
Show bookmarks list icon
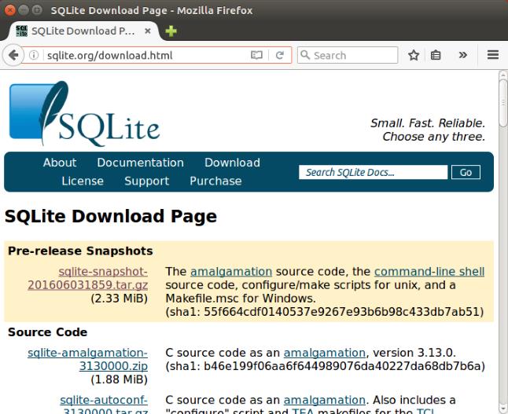(x=436, y=55)
